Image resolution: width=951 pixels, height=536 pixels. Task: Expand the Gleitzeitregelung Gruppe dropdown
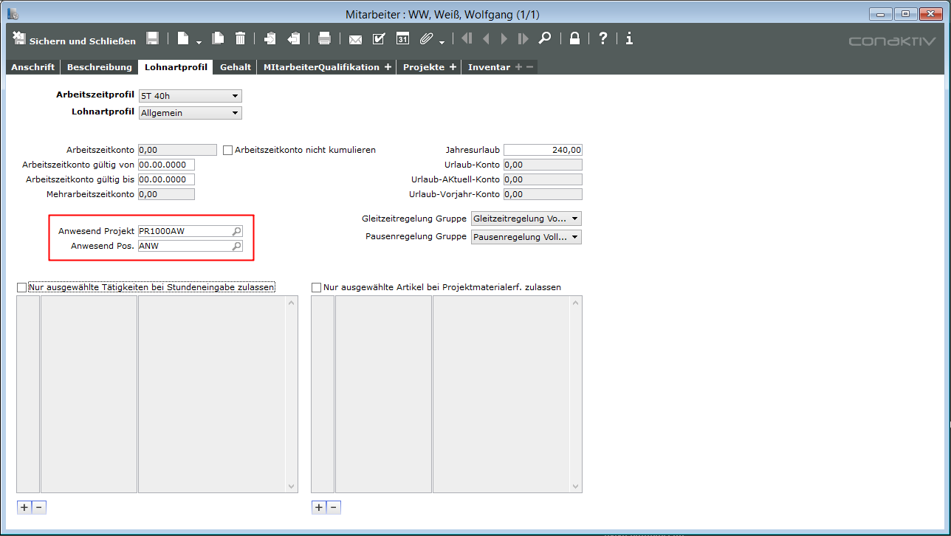pos(526,219)
